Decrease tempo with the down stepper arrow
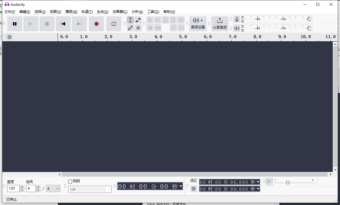 click(22, 190)
